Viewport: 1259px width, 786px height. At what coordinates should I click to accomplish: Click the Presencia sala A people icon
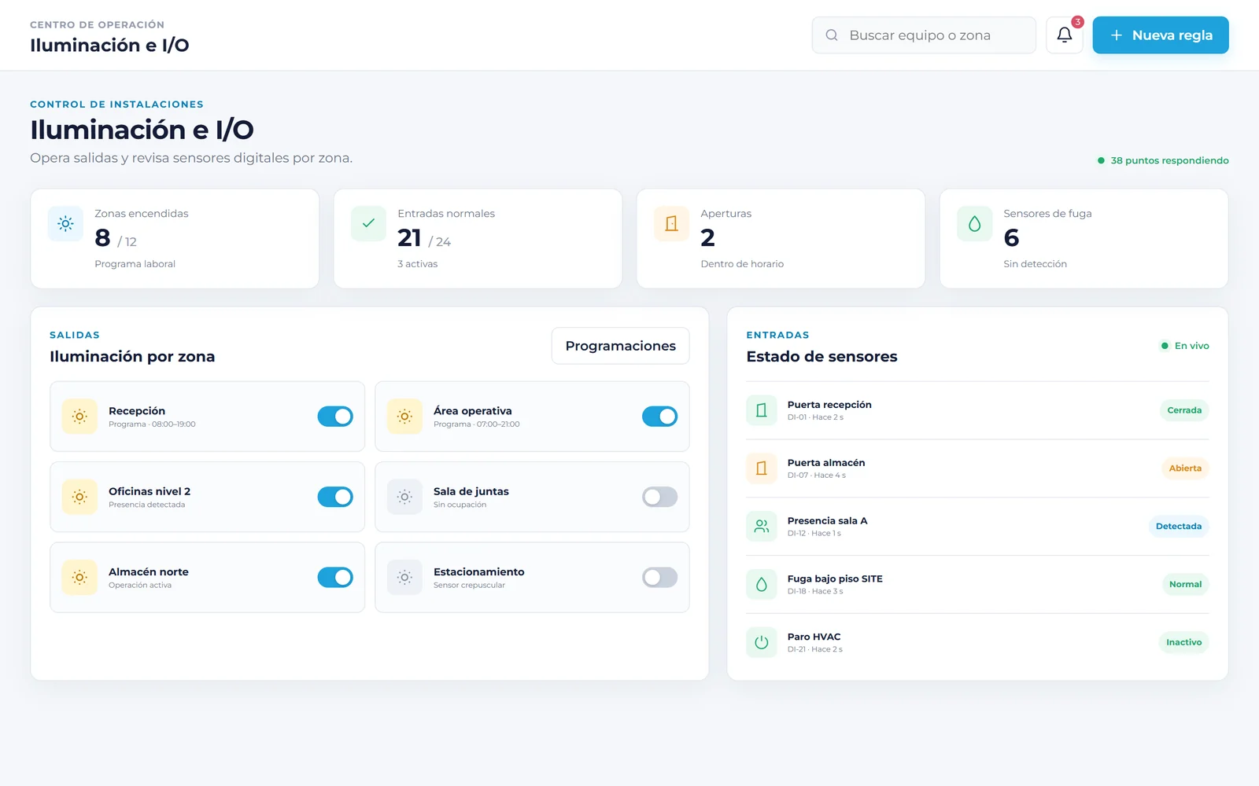(x=762, y=527)
